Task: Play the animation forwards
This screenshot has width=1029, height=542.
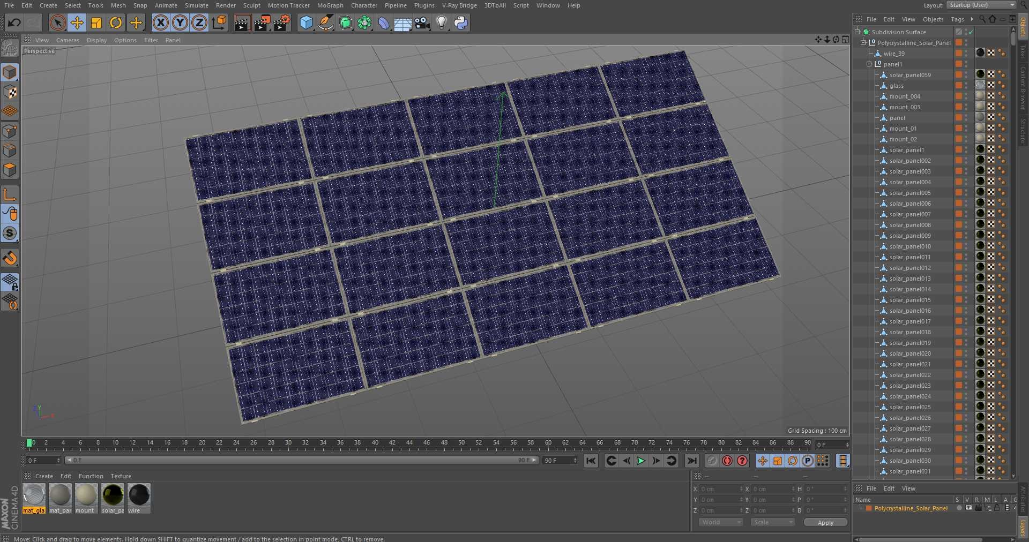Action: point(641,461)
